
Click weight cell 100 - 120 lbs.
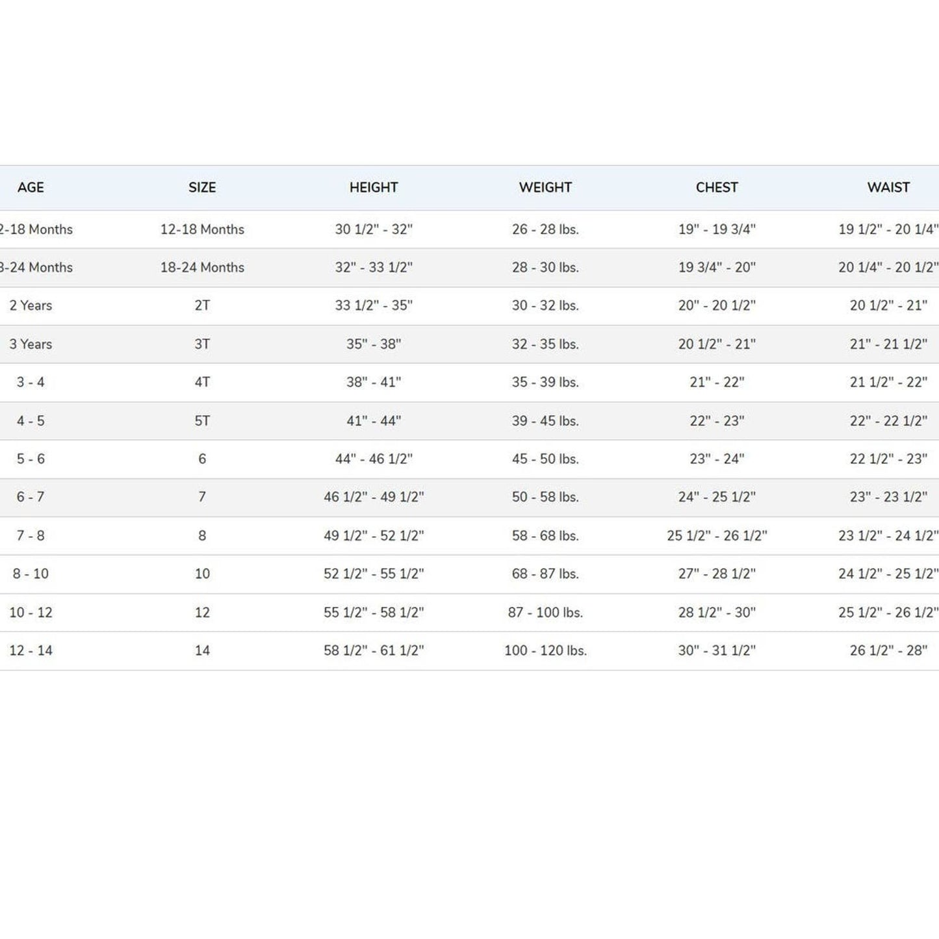[545, 650]
